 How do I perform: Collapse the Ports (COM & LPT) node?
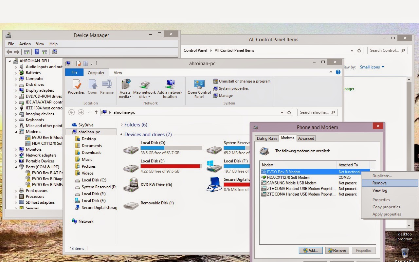pos(16,167)
